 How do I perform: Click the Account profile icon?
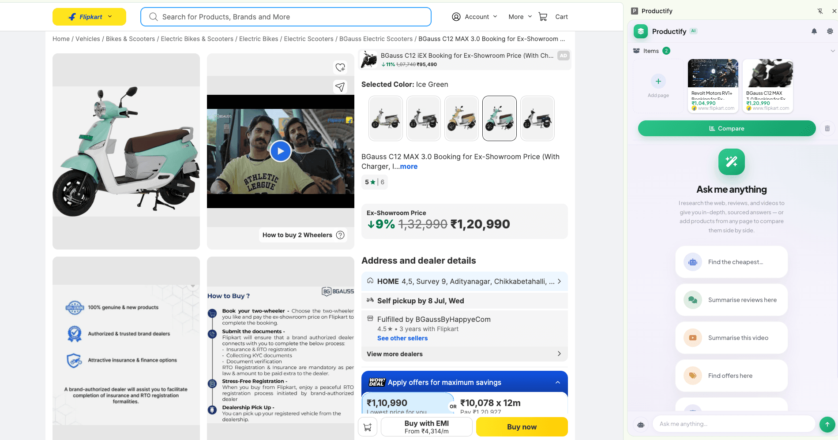point(456,17)
